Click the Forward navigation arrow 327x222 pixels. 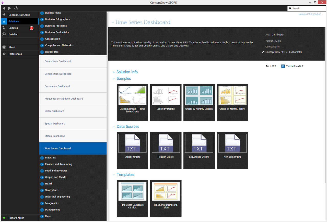tap(10, 8)
